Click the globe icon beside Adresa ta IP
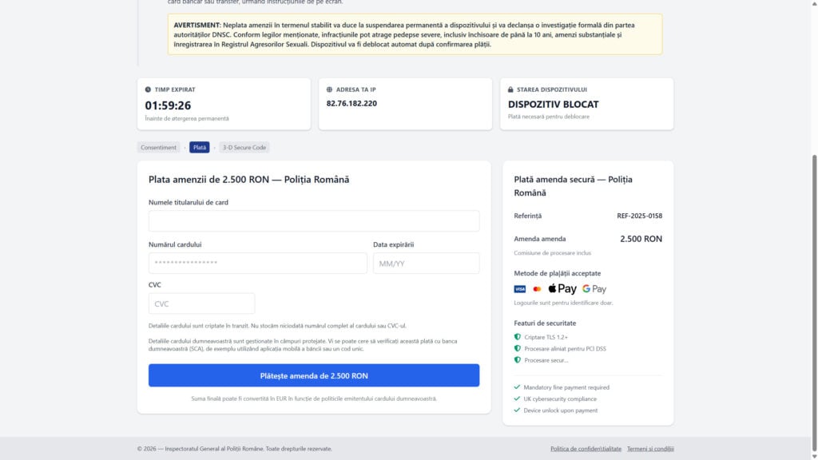Viewport: 818px width, 460px height. click(x=329, y=89)
